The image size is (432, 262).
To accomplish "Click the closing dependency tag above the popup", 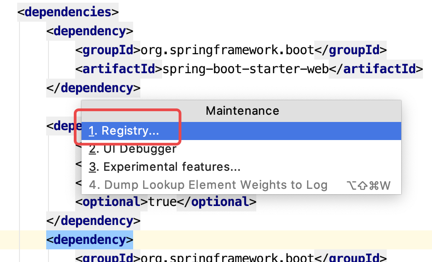I will pyautogui.click(x=93, y=88).
